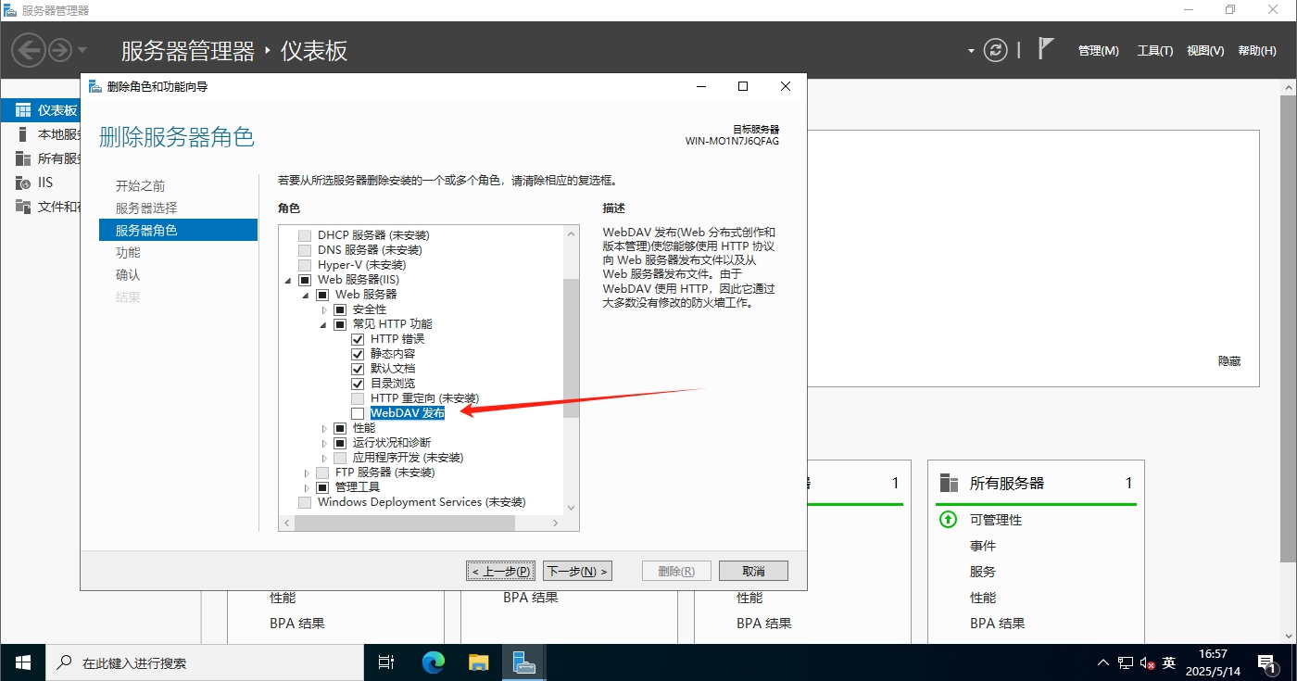Viewport: 1297px width, 681px height.
Task: Click the 取消 button in wizard
Action: click(x=753, y=571)
